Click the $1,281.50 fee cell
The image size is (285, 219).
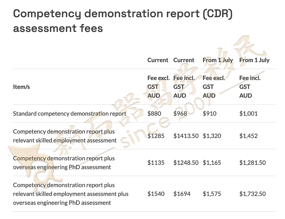pyautogui.click(x=253, y=163)
